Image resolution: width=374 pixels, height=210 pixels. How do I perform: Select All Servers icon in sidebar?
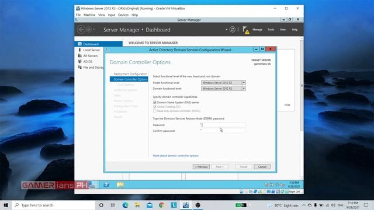click(79, 56)
